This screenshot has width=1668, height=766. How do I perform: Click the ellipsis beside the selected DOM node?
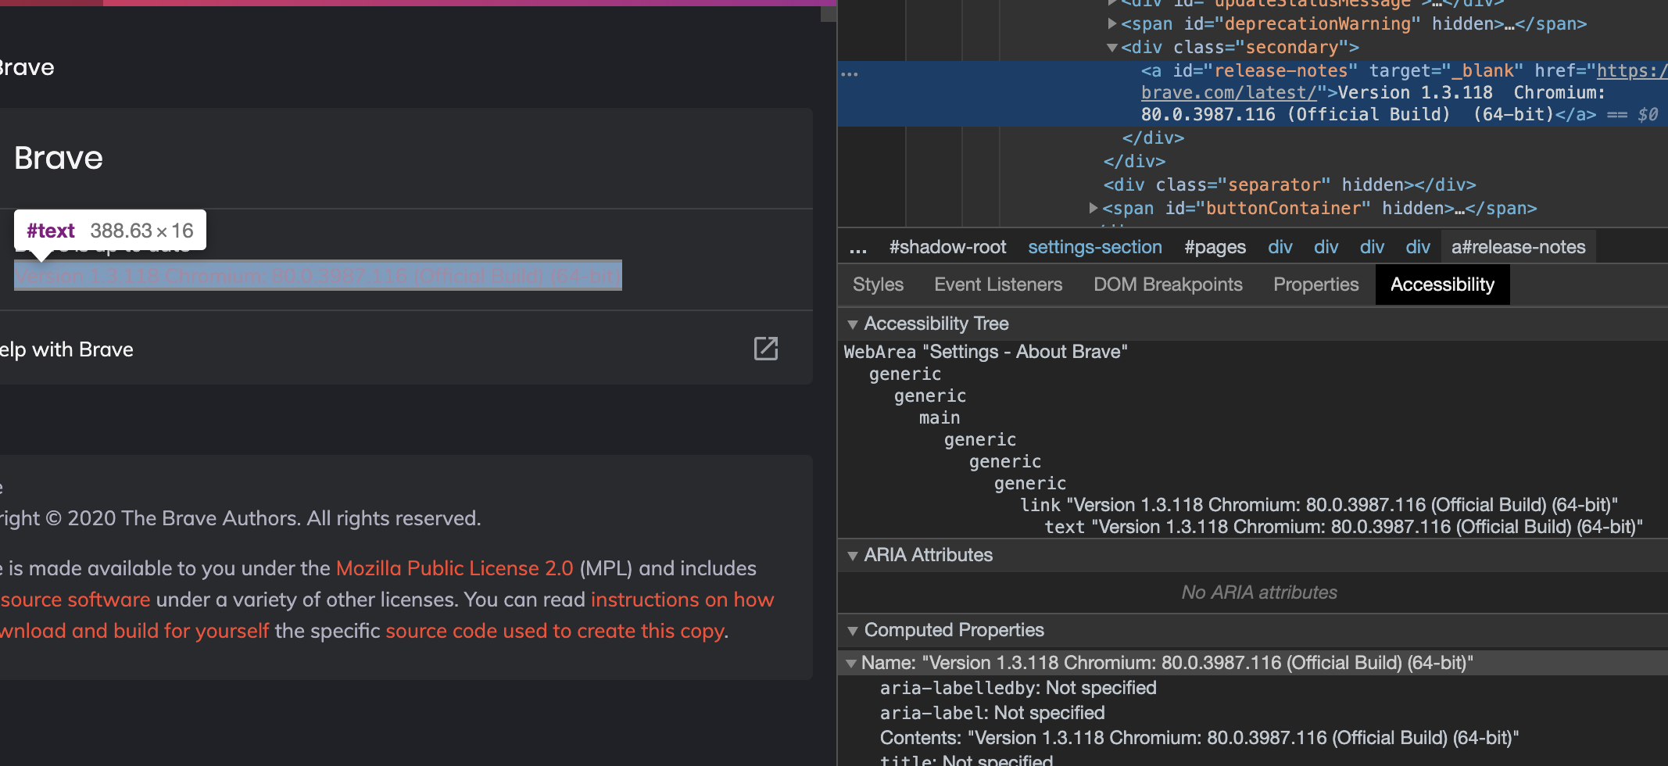[x=850, y=73]
